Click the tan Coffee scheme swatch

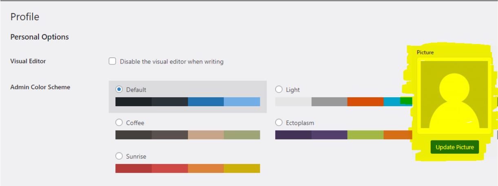[x=206, y=135]
